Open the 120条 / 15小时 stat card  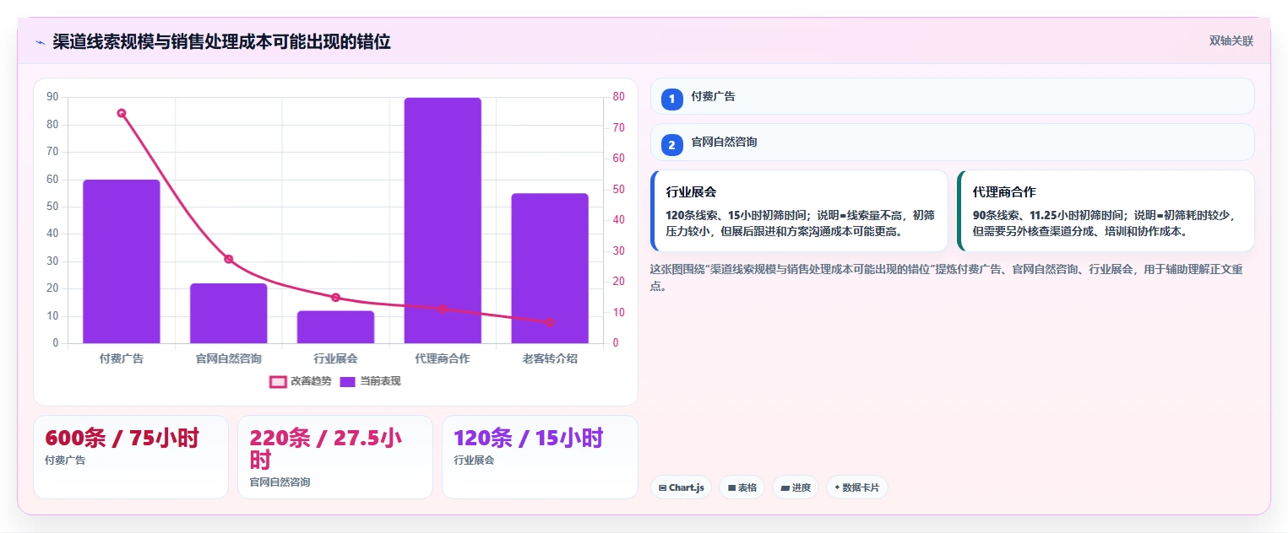pos(540,457)
